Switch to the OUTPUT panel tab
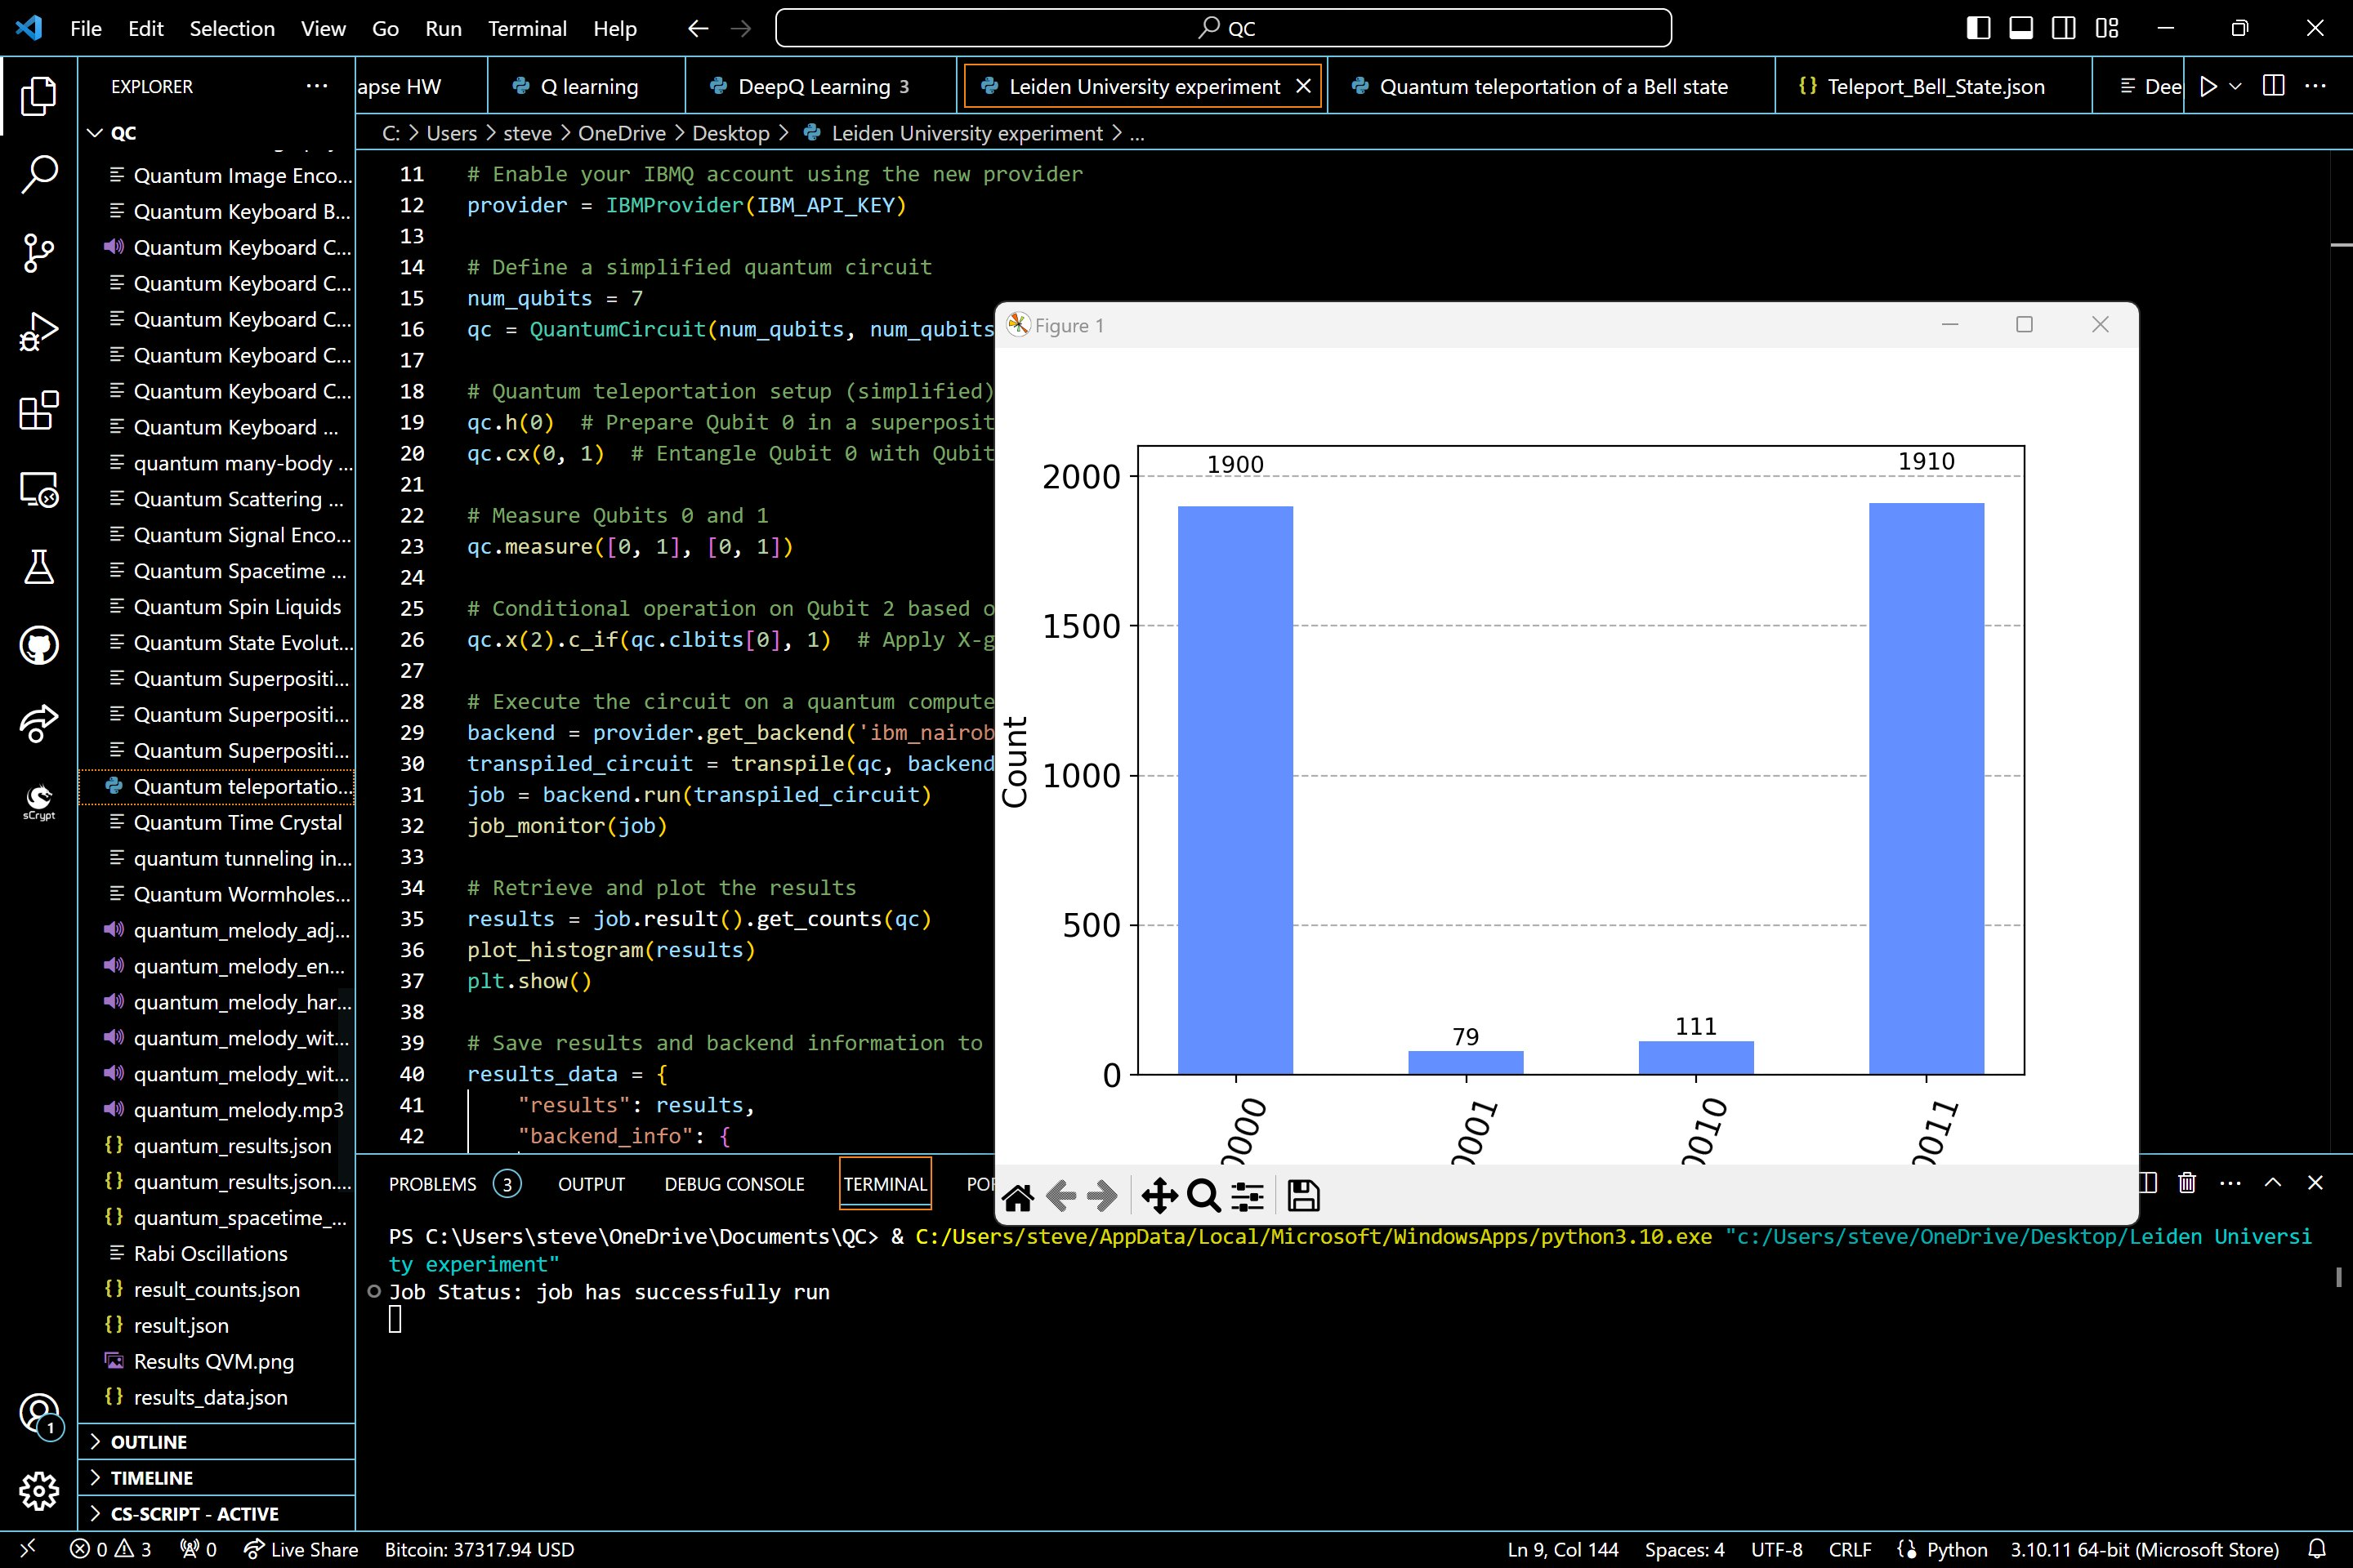Image resolution: width=2353 pixels, height=1568 pixels. click(x=592, y=1184)
